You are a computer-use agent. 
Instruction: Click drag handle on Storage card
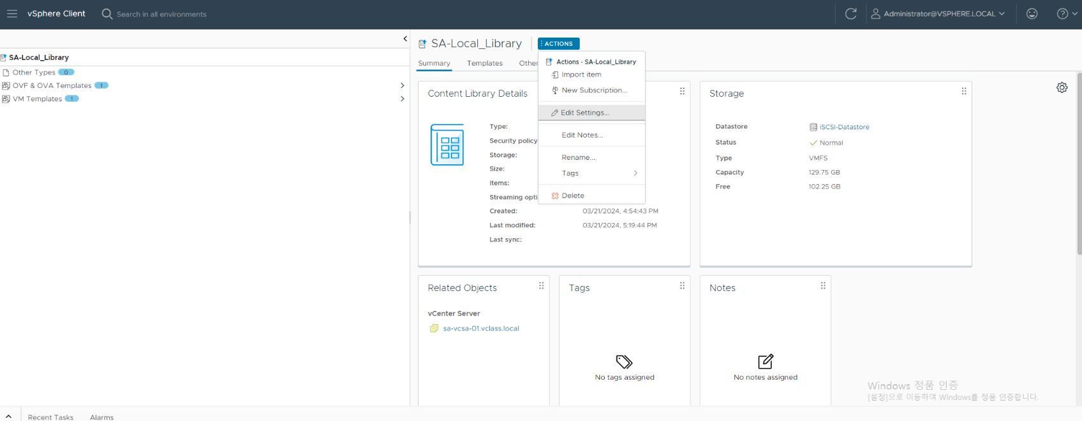click(x=963, y=91)
